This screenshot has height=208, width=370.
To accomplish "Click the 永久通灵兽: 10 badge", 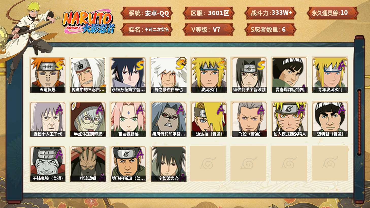I will click(332, 13).
